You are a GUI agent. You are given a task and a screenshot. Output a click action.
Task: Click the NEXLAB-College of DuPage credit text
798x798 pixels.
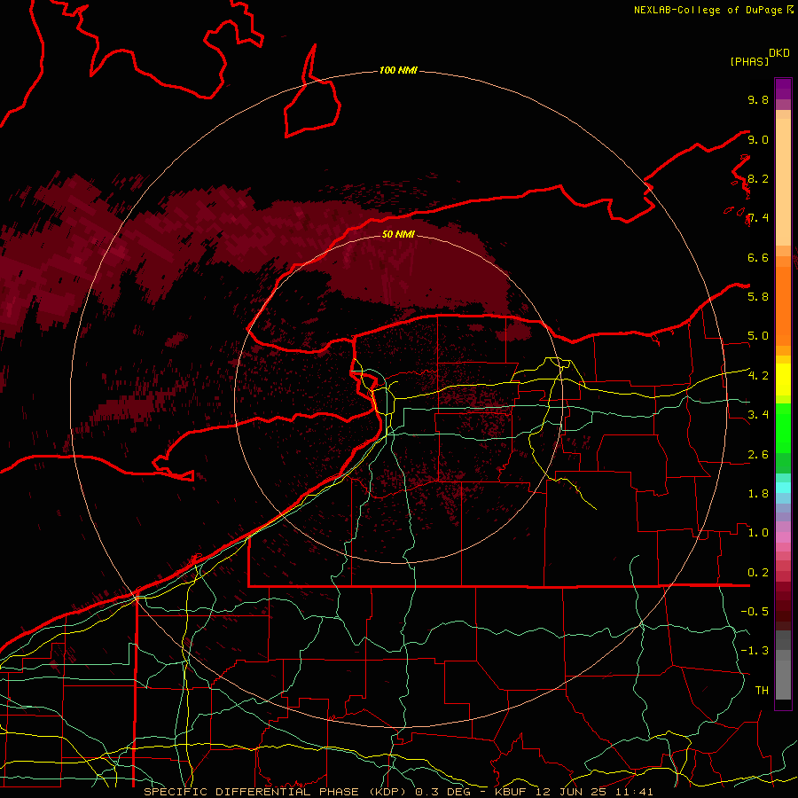pos(709,10)
